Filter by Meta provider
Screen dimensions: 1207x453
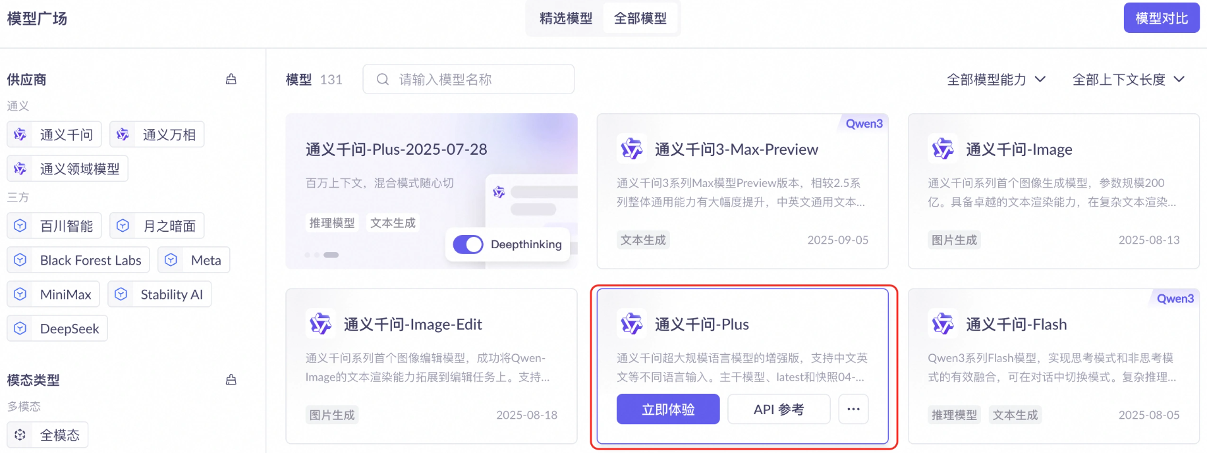(194, 260)
